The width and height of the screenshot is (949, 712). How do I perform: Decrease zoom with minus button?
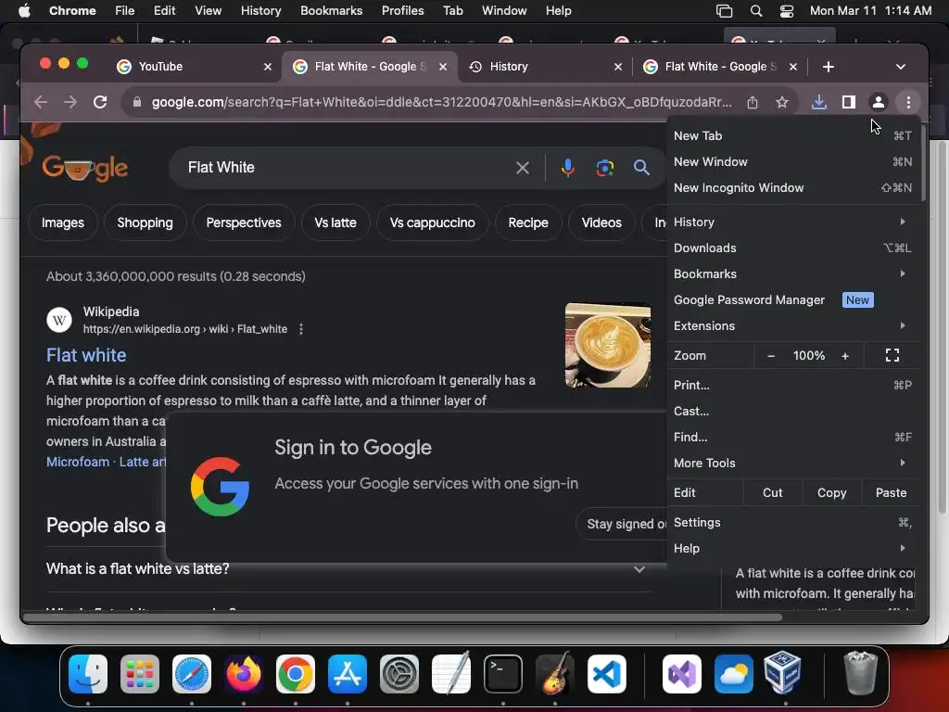(x=770, y=356)
